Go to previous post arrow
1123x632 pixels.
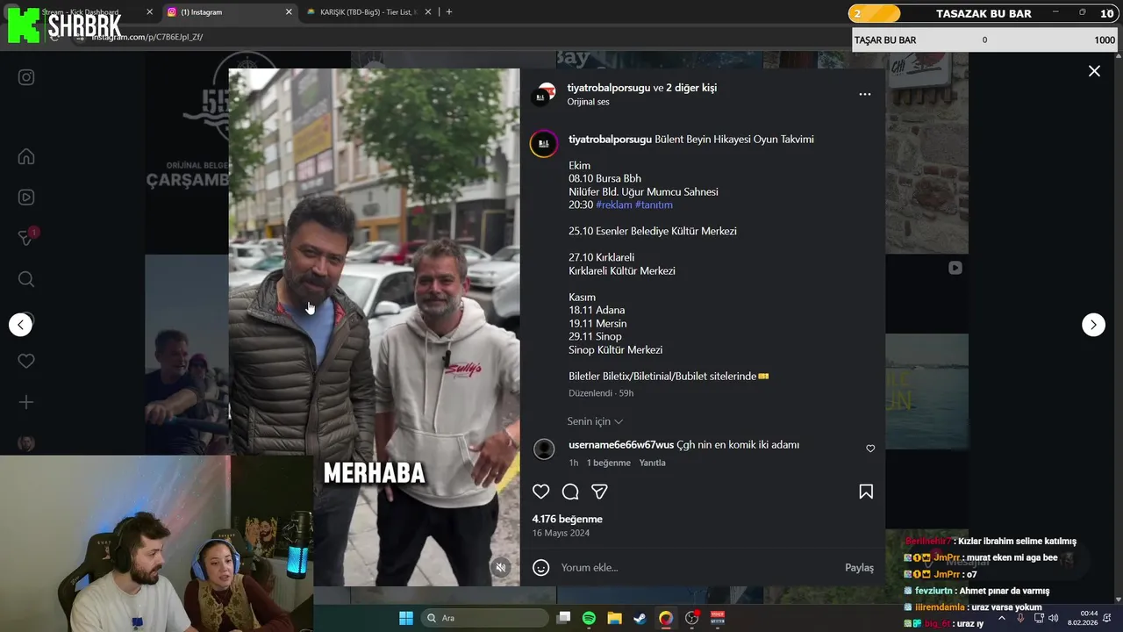coord(21,325)
